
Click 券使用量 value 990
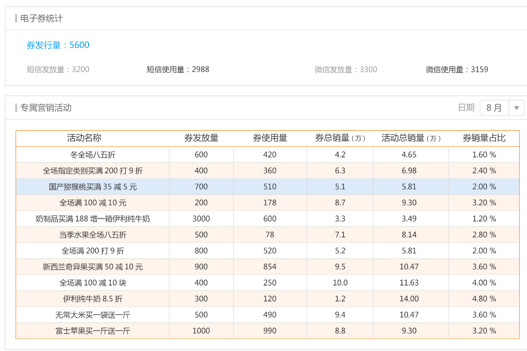click(270, 331)
